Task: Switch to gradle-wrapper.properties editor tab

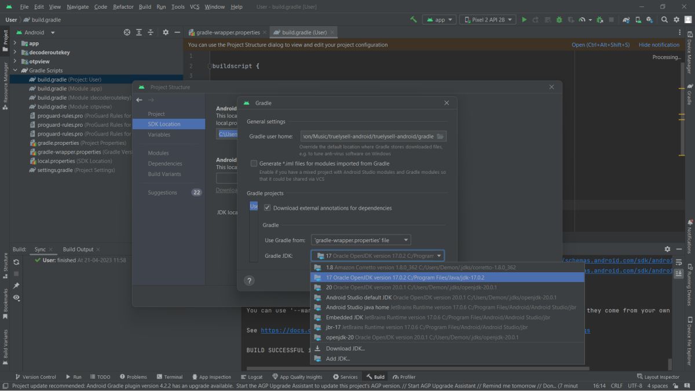Action: tap(228, 32)
